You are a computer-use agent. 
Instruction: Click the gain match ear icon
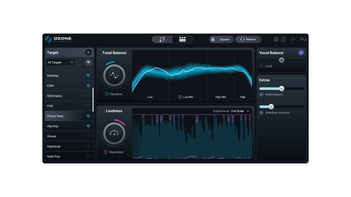(x=213, y=40)
